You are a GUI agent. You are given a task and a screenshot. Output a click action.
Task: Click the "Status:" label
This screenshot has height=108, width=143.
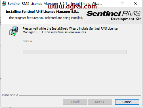click(28, 41)
